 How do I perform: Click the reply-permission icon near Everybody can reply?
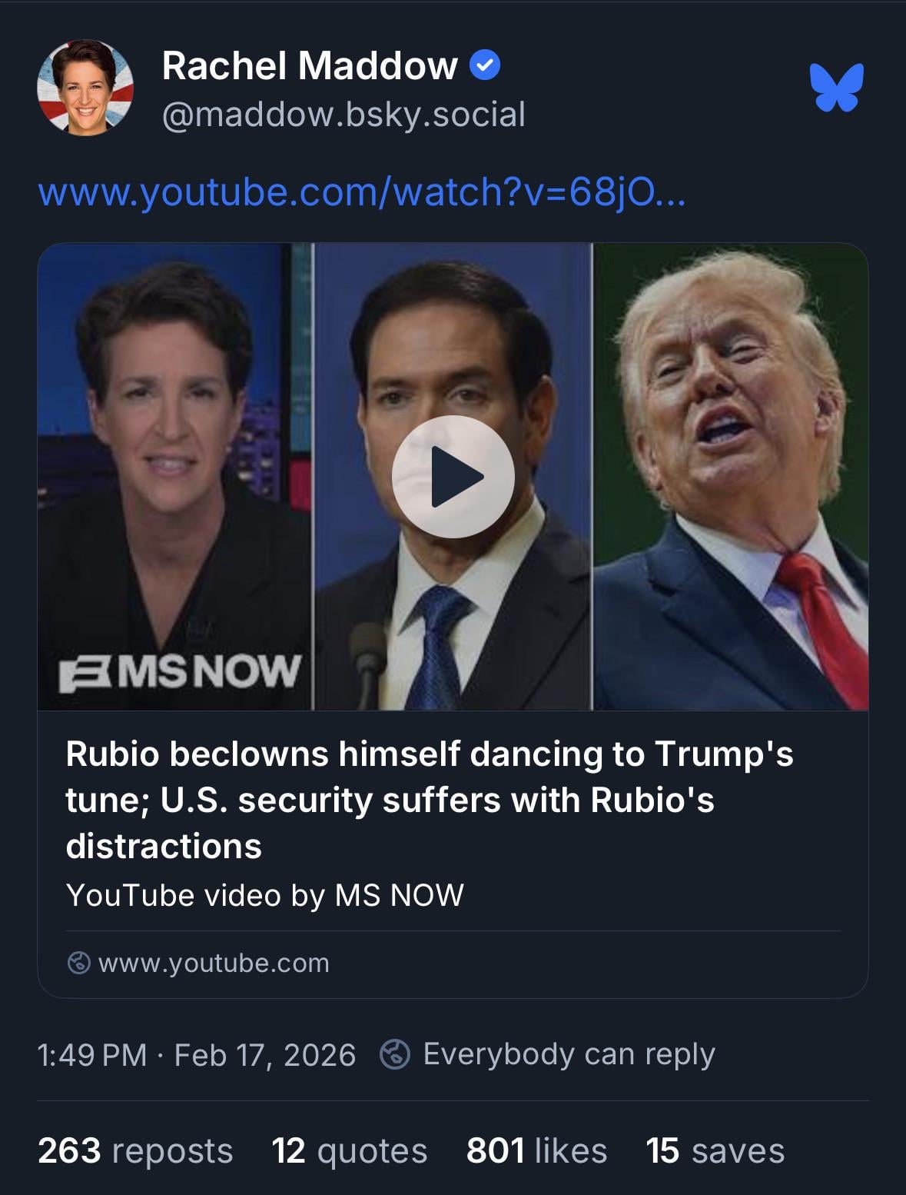[x=395, y=1054]
